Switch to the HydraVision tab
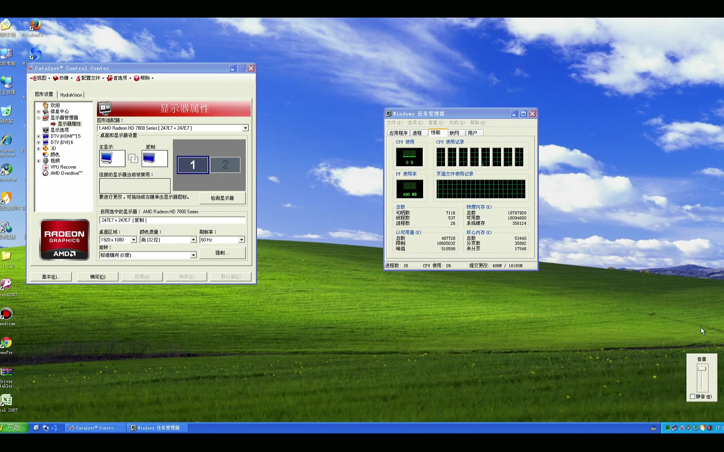This screenshot has width=724, height=452. 71,95
